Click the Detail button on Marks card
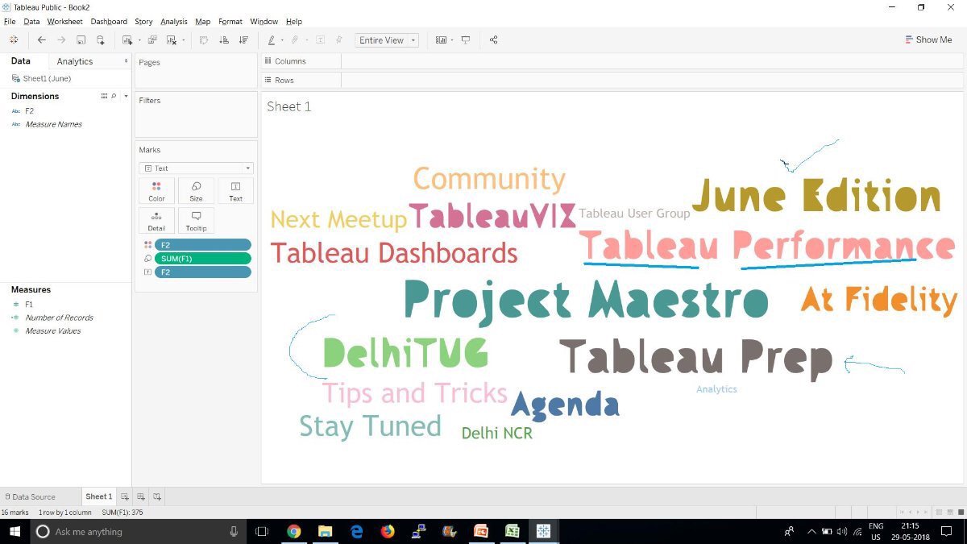Screen dimensions: 967x544 pyautogui.click(x=156, y=221)
